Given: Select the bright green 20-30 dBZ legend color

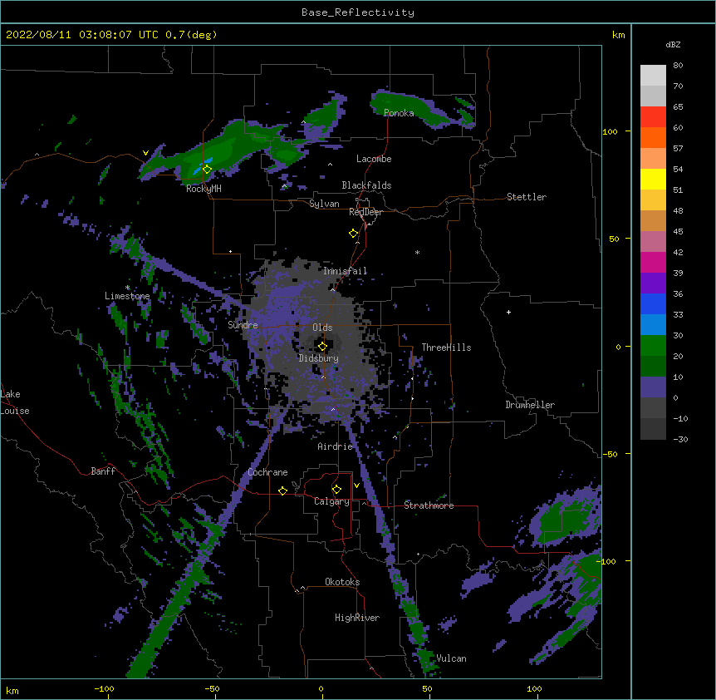Looking at the screenshot, I should point(653,346).
